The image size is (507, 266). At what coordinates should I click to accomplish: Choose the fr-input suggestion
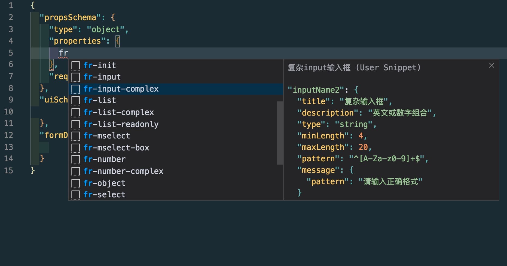click(102, 77)
